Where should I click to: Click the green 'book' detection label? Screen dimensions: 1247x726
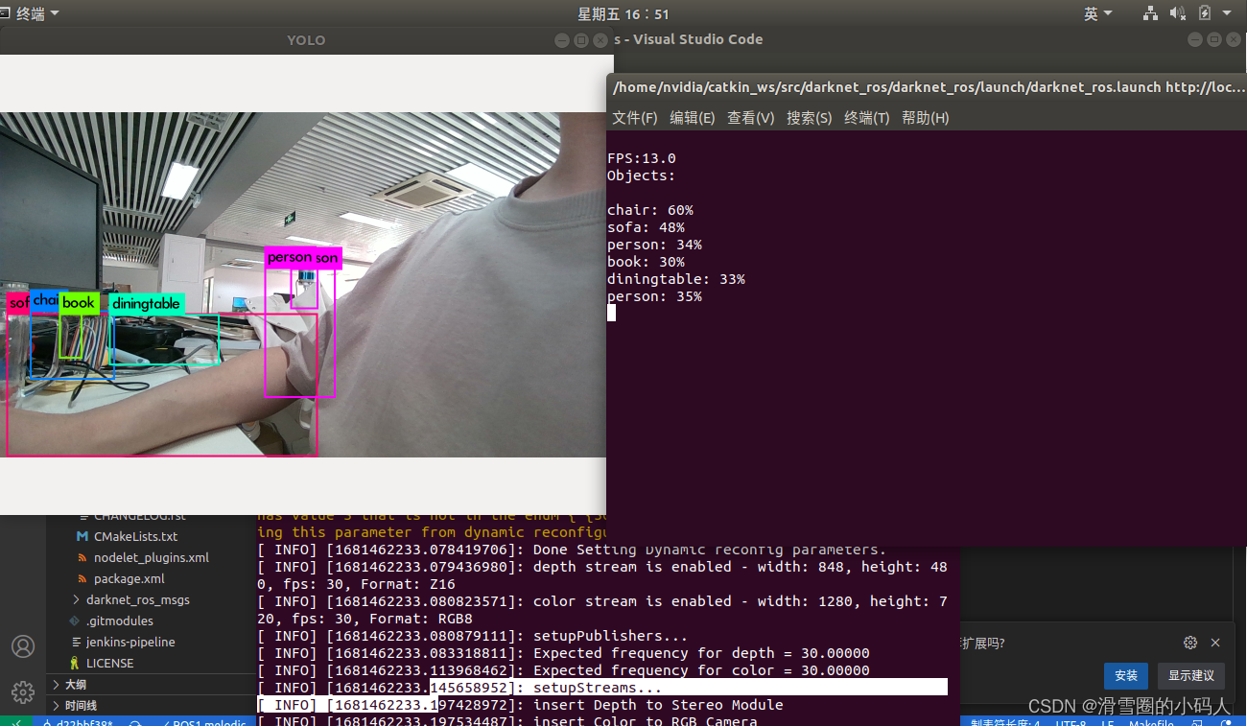[x=79, y=303]
